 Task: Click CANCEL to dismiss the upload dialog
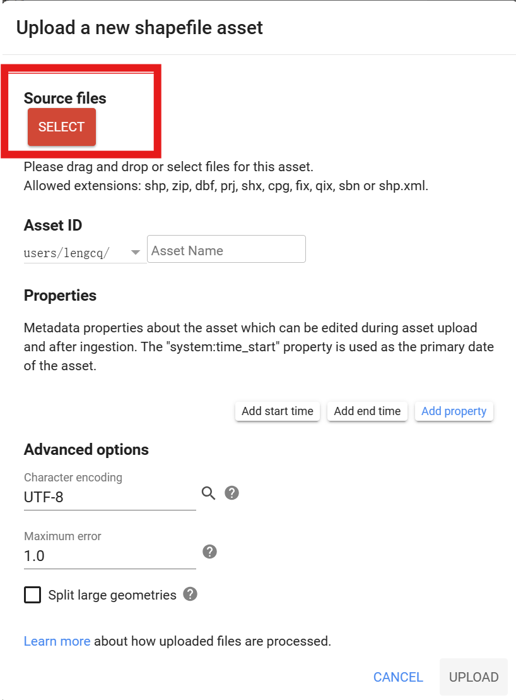coord(398,677)
